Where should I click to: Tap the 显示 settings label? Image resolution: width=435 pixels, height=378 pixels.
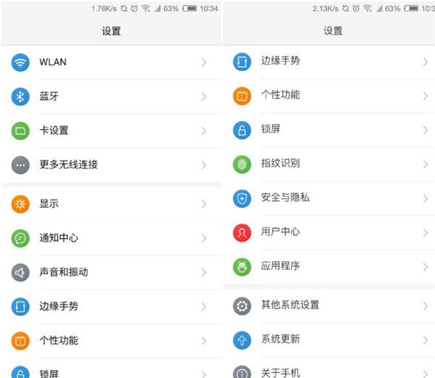(49, 204)
